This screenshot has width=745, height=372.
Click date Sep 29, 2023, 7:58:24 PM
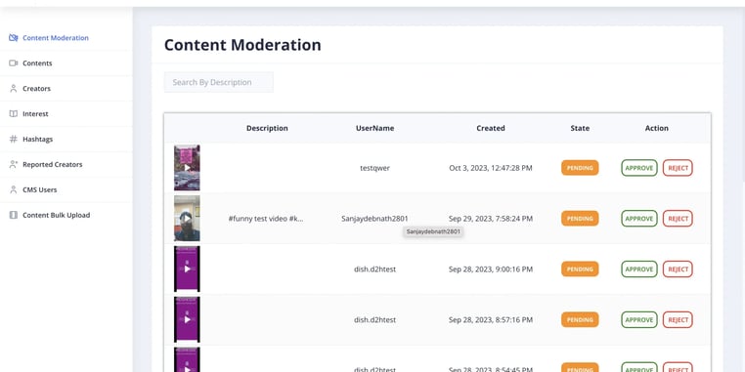click(x=491, y=219)
